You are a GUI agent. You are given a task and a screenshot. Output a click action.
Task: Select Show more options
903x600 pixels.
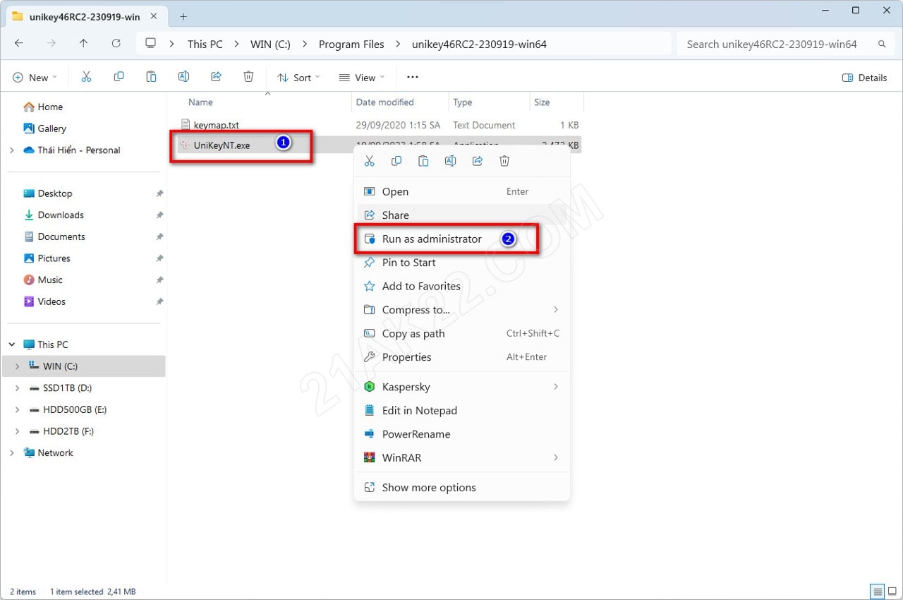click(x=461, y=488)
